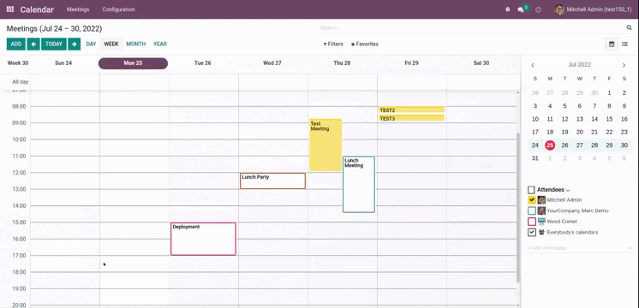Screen dimensions: 639x308
Task: Switch to Week view
Action: [x=111, y=44]
